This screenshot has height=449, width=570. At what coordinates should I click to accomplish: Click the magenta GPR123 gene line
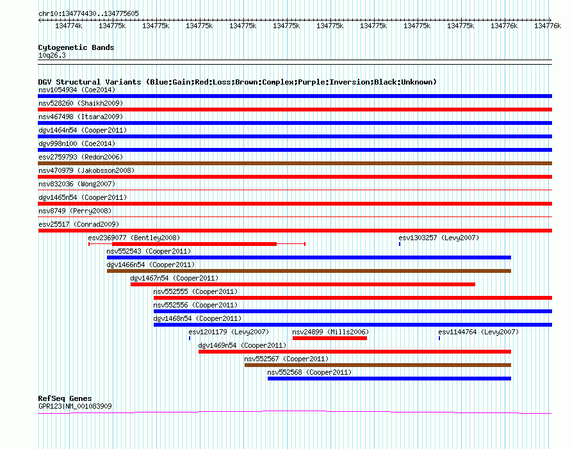(295, 412)
